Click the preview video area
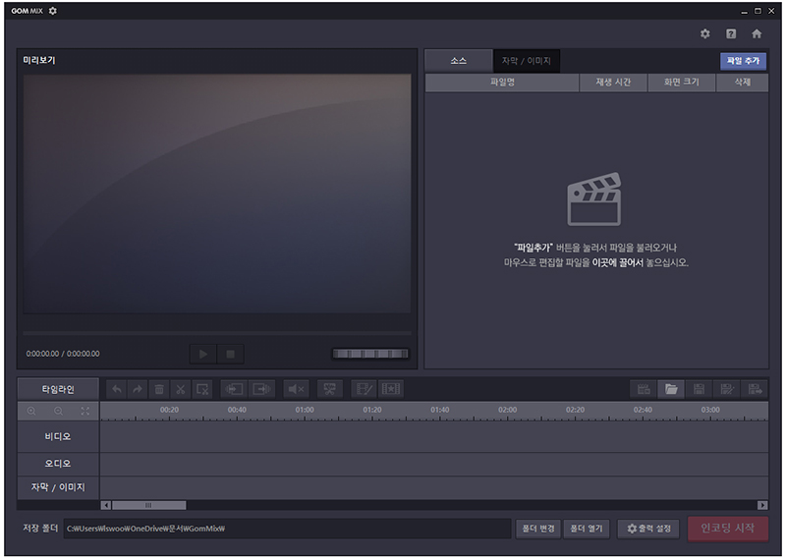The image size is (786, 559). (x=217, y=194)
